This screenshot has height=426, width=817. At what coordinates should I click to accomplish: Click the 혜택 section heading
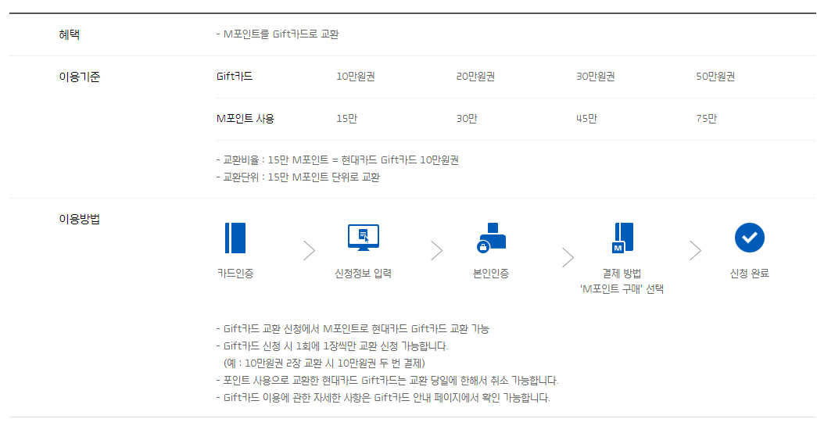(70, 35)
